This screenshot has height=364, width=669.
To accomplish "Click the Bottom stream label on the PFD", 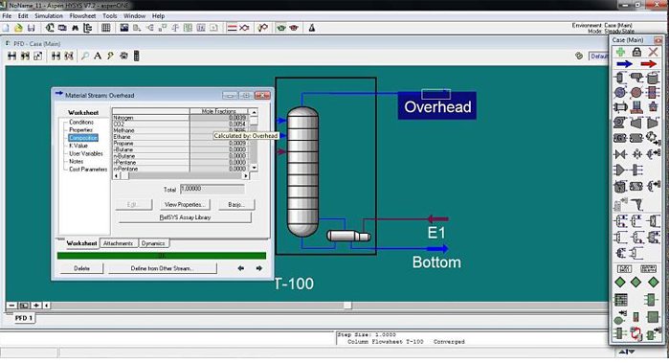I will pos(436,262).
